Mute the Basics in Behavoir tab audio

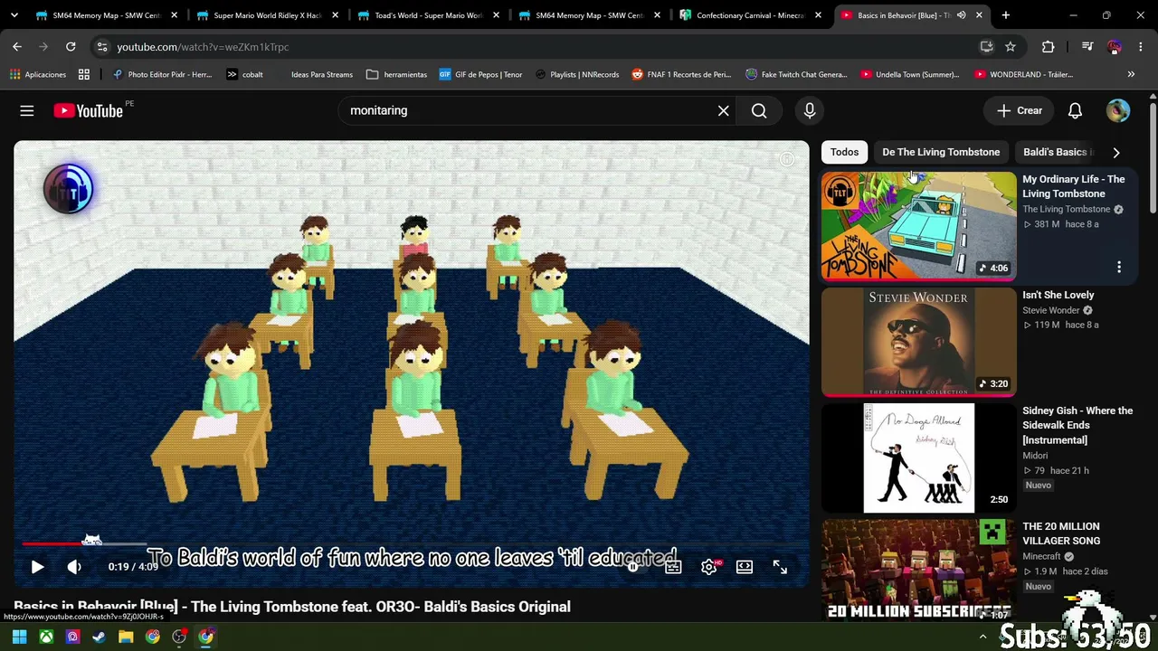tap(961, 15)
